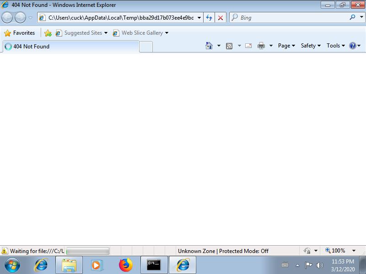Click the search magnifier button
The height and width of the screenshot is (274, 366).
pyautogui.click(x=352, y=17)
